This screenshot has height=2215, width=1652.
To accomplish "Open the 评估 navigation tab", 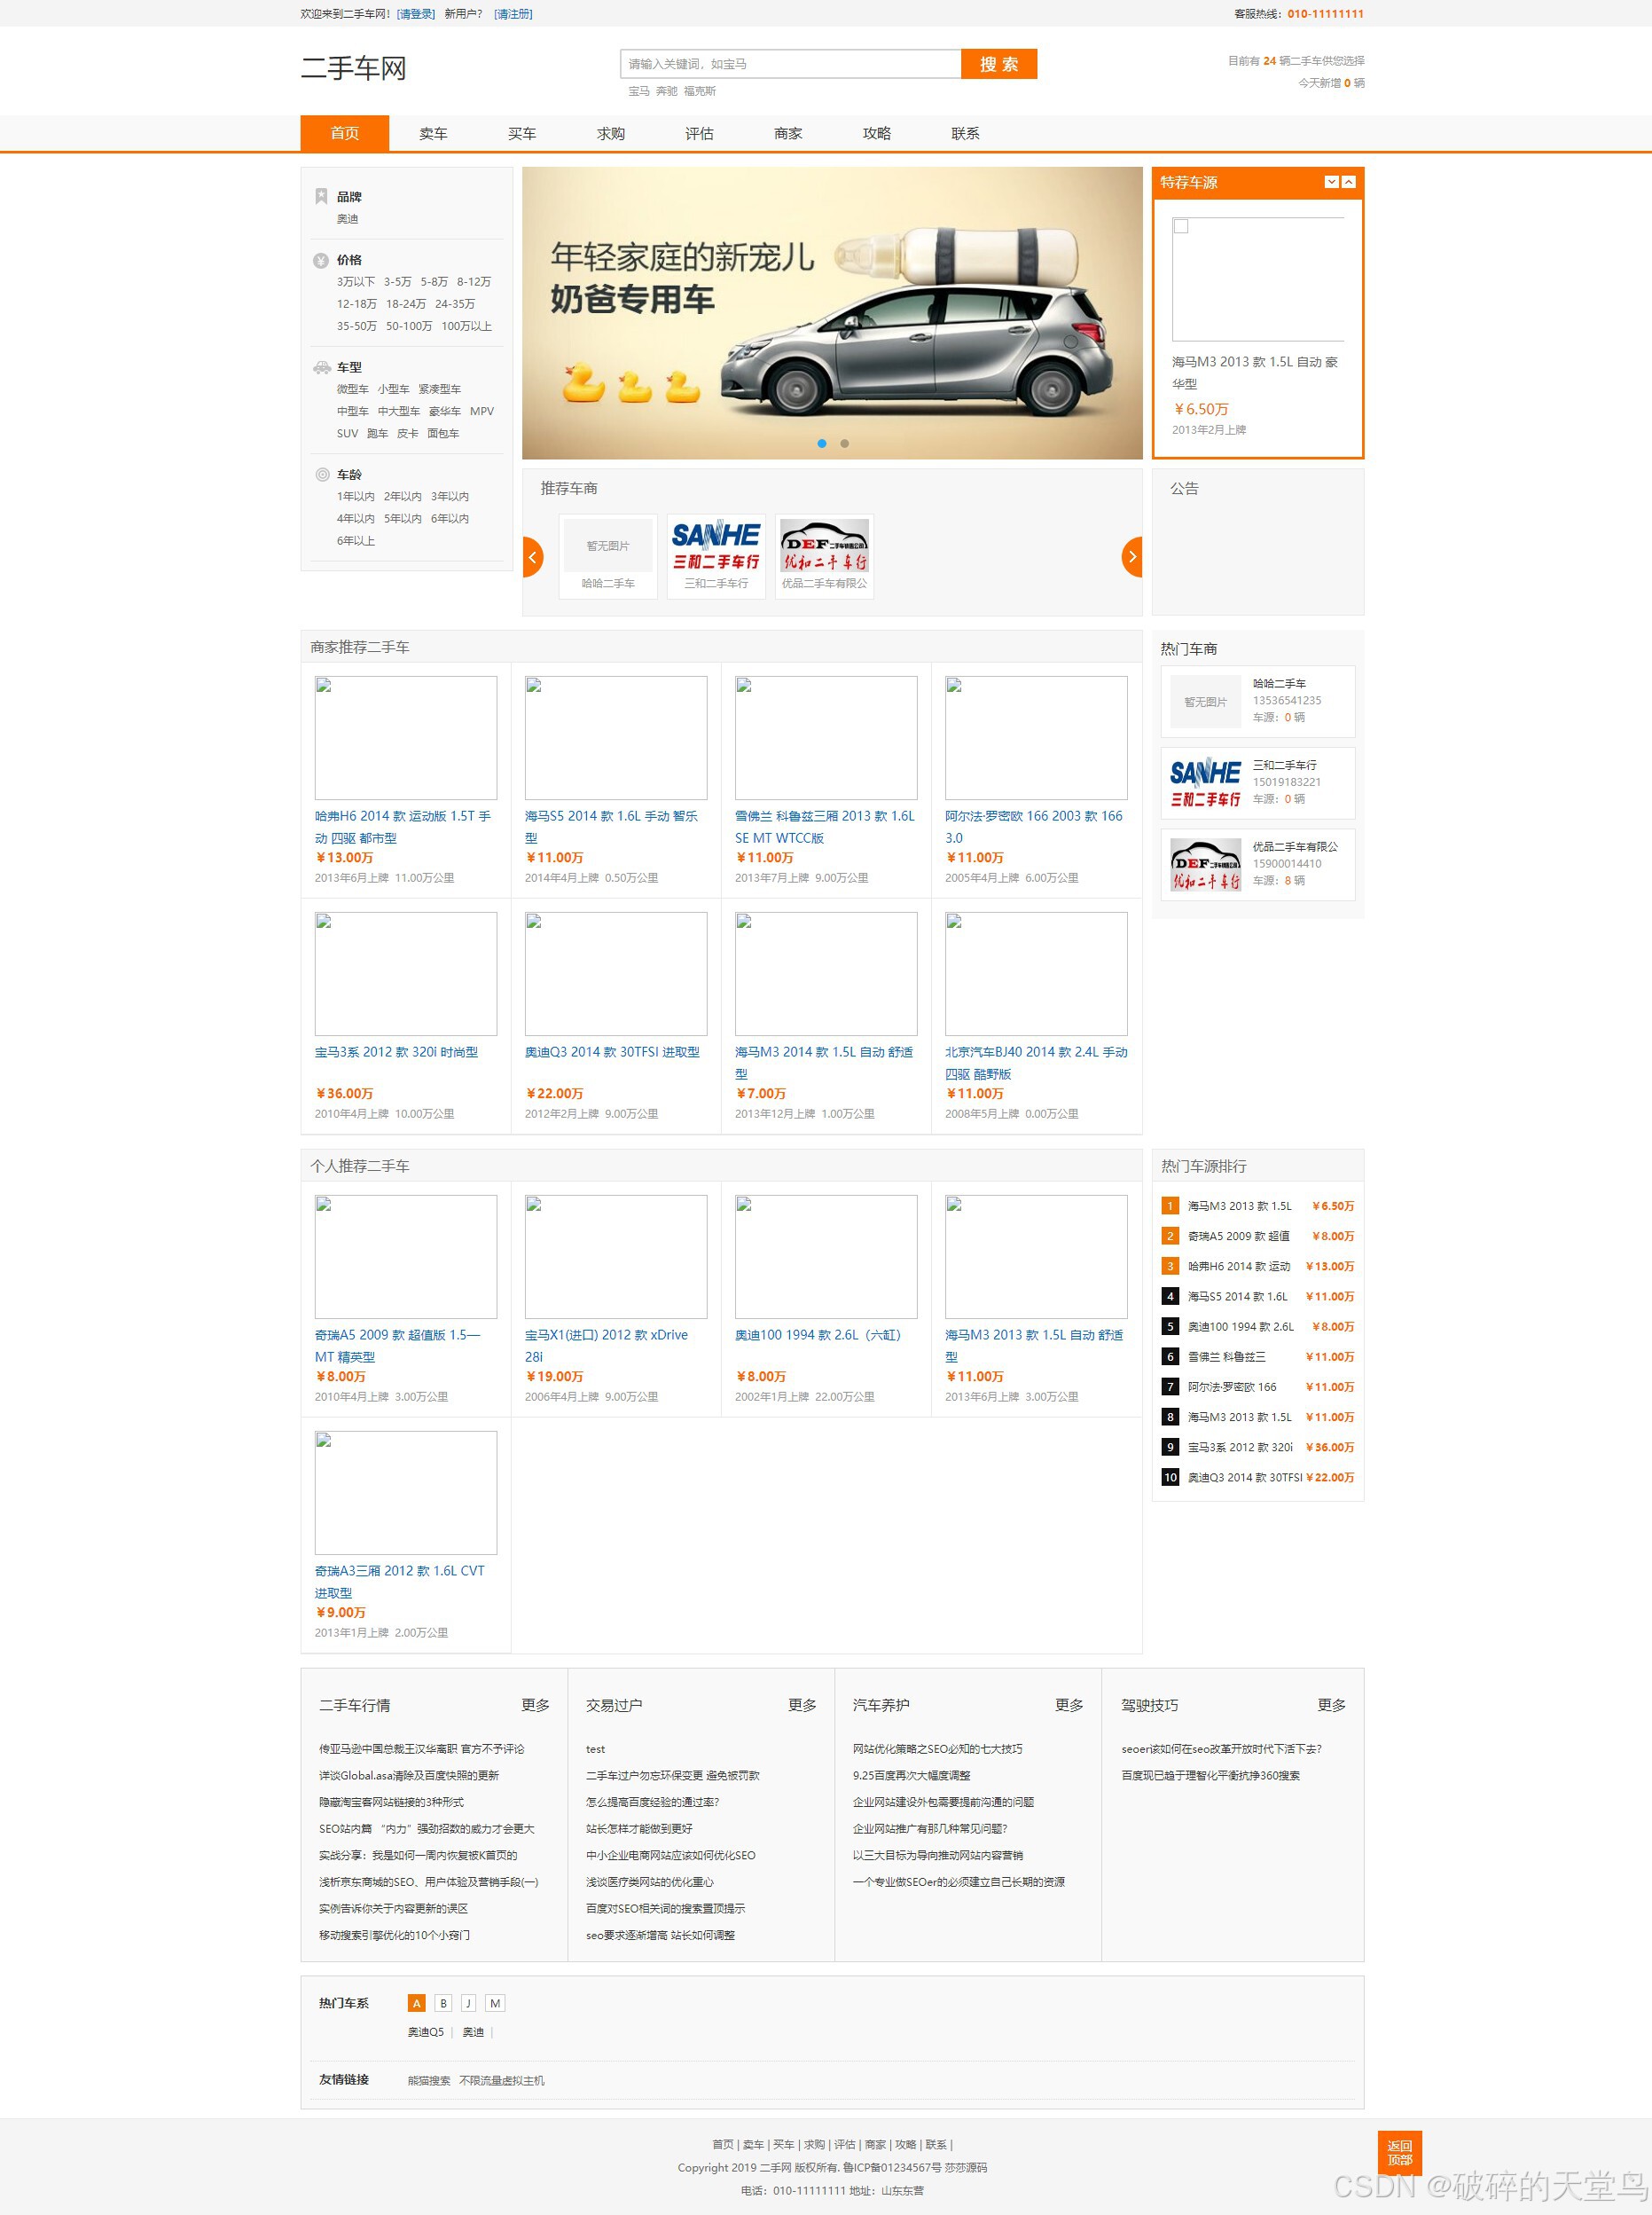I will 699,133.
